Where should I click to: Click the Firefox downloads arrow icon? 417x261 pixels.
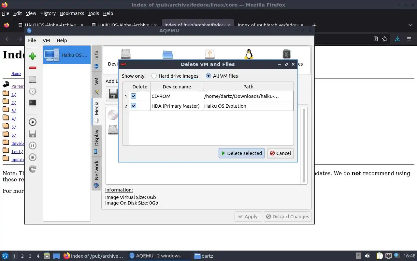397,39
